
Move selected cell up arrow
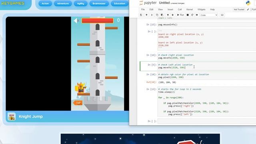tap(168, 15)
